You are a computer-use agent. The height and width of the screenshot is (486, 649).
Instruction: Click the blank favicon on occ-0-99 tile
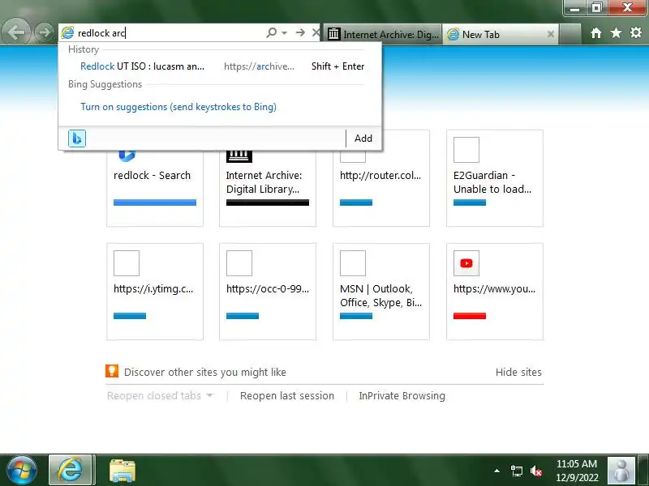coord(239,263)
